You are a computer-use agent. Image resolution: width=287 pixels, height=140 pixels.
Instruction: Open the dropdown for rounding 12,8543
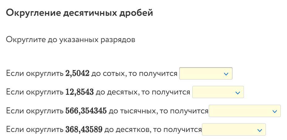pos(218,92)
